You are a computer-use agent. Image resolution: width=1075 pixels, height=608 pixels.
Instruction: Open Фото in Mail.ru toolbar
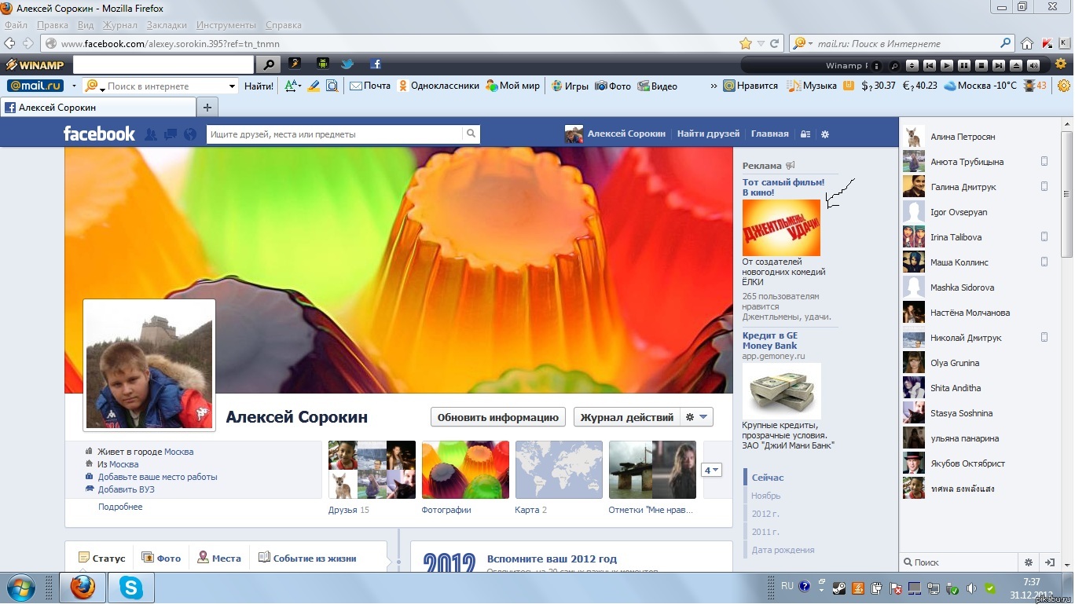(613, 86)
